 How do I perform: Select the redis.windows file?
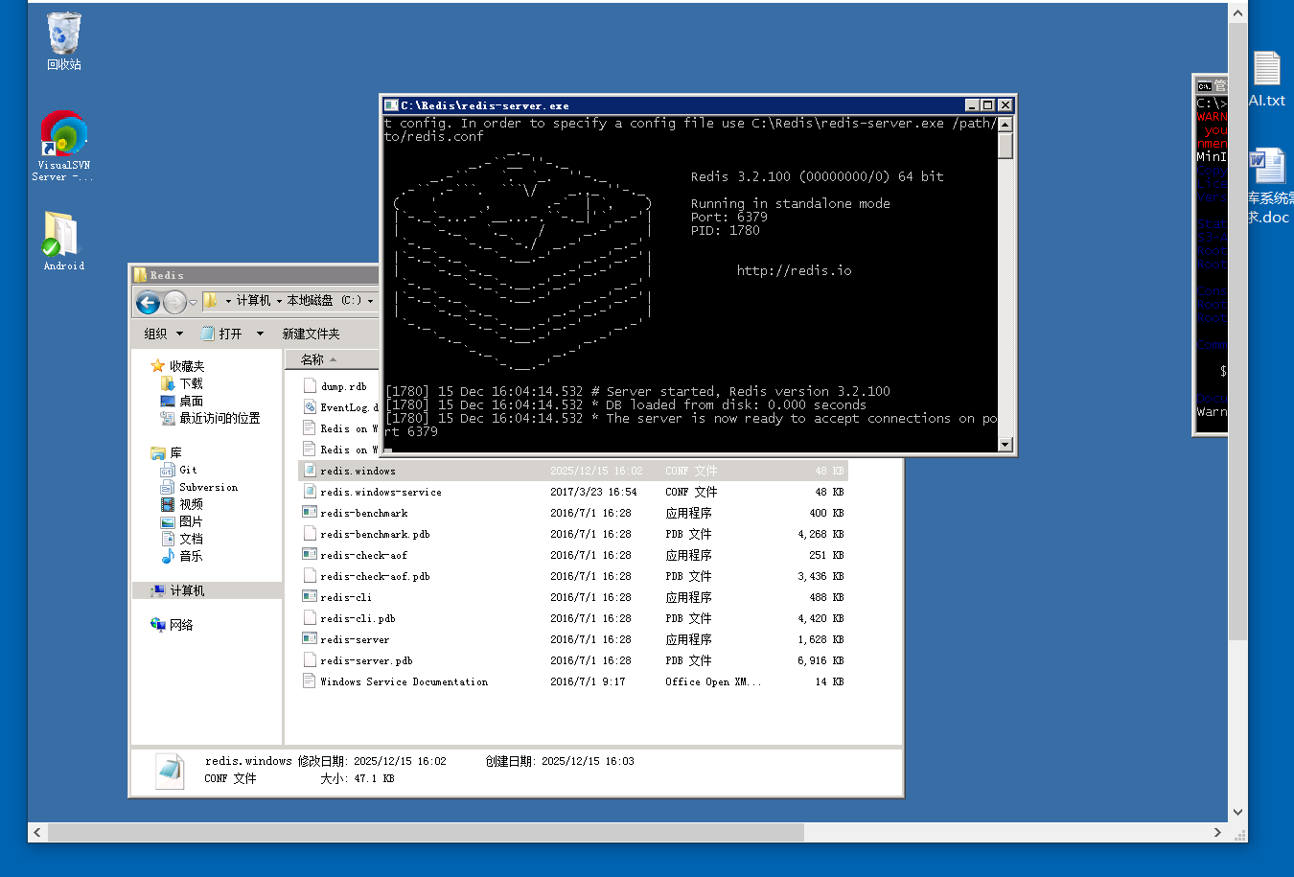click(573, 471)
